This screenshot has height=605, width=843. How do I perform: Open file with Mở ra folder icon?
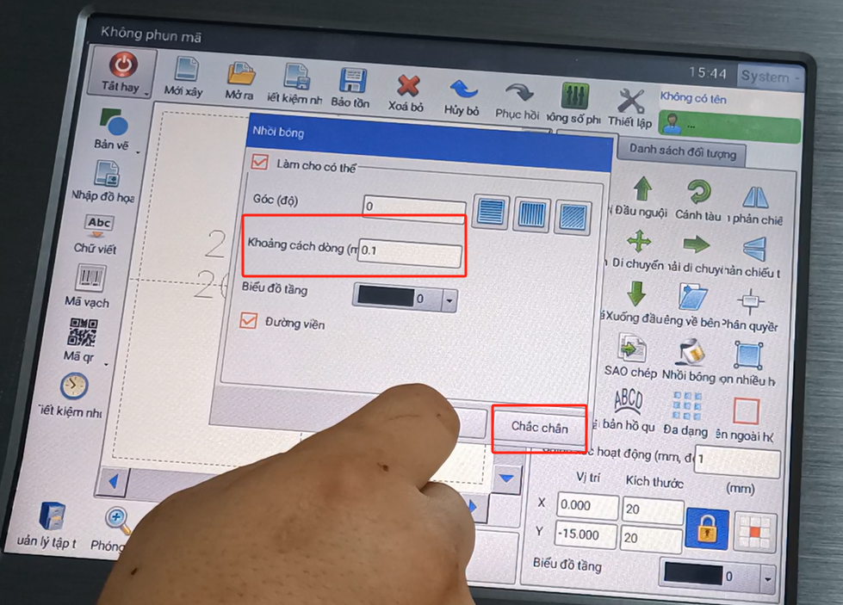pyautogui.click(x=240, y=74)
